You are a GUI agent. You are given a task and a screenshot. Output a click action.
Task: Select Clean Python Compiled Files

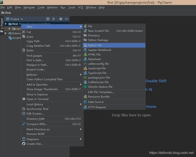coord(52,79)
